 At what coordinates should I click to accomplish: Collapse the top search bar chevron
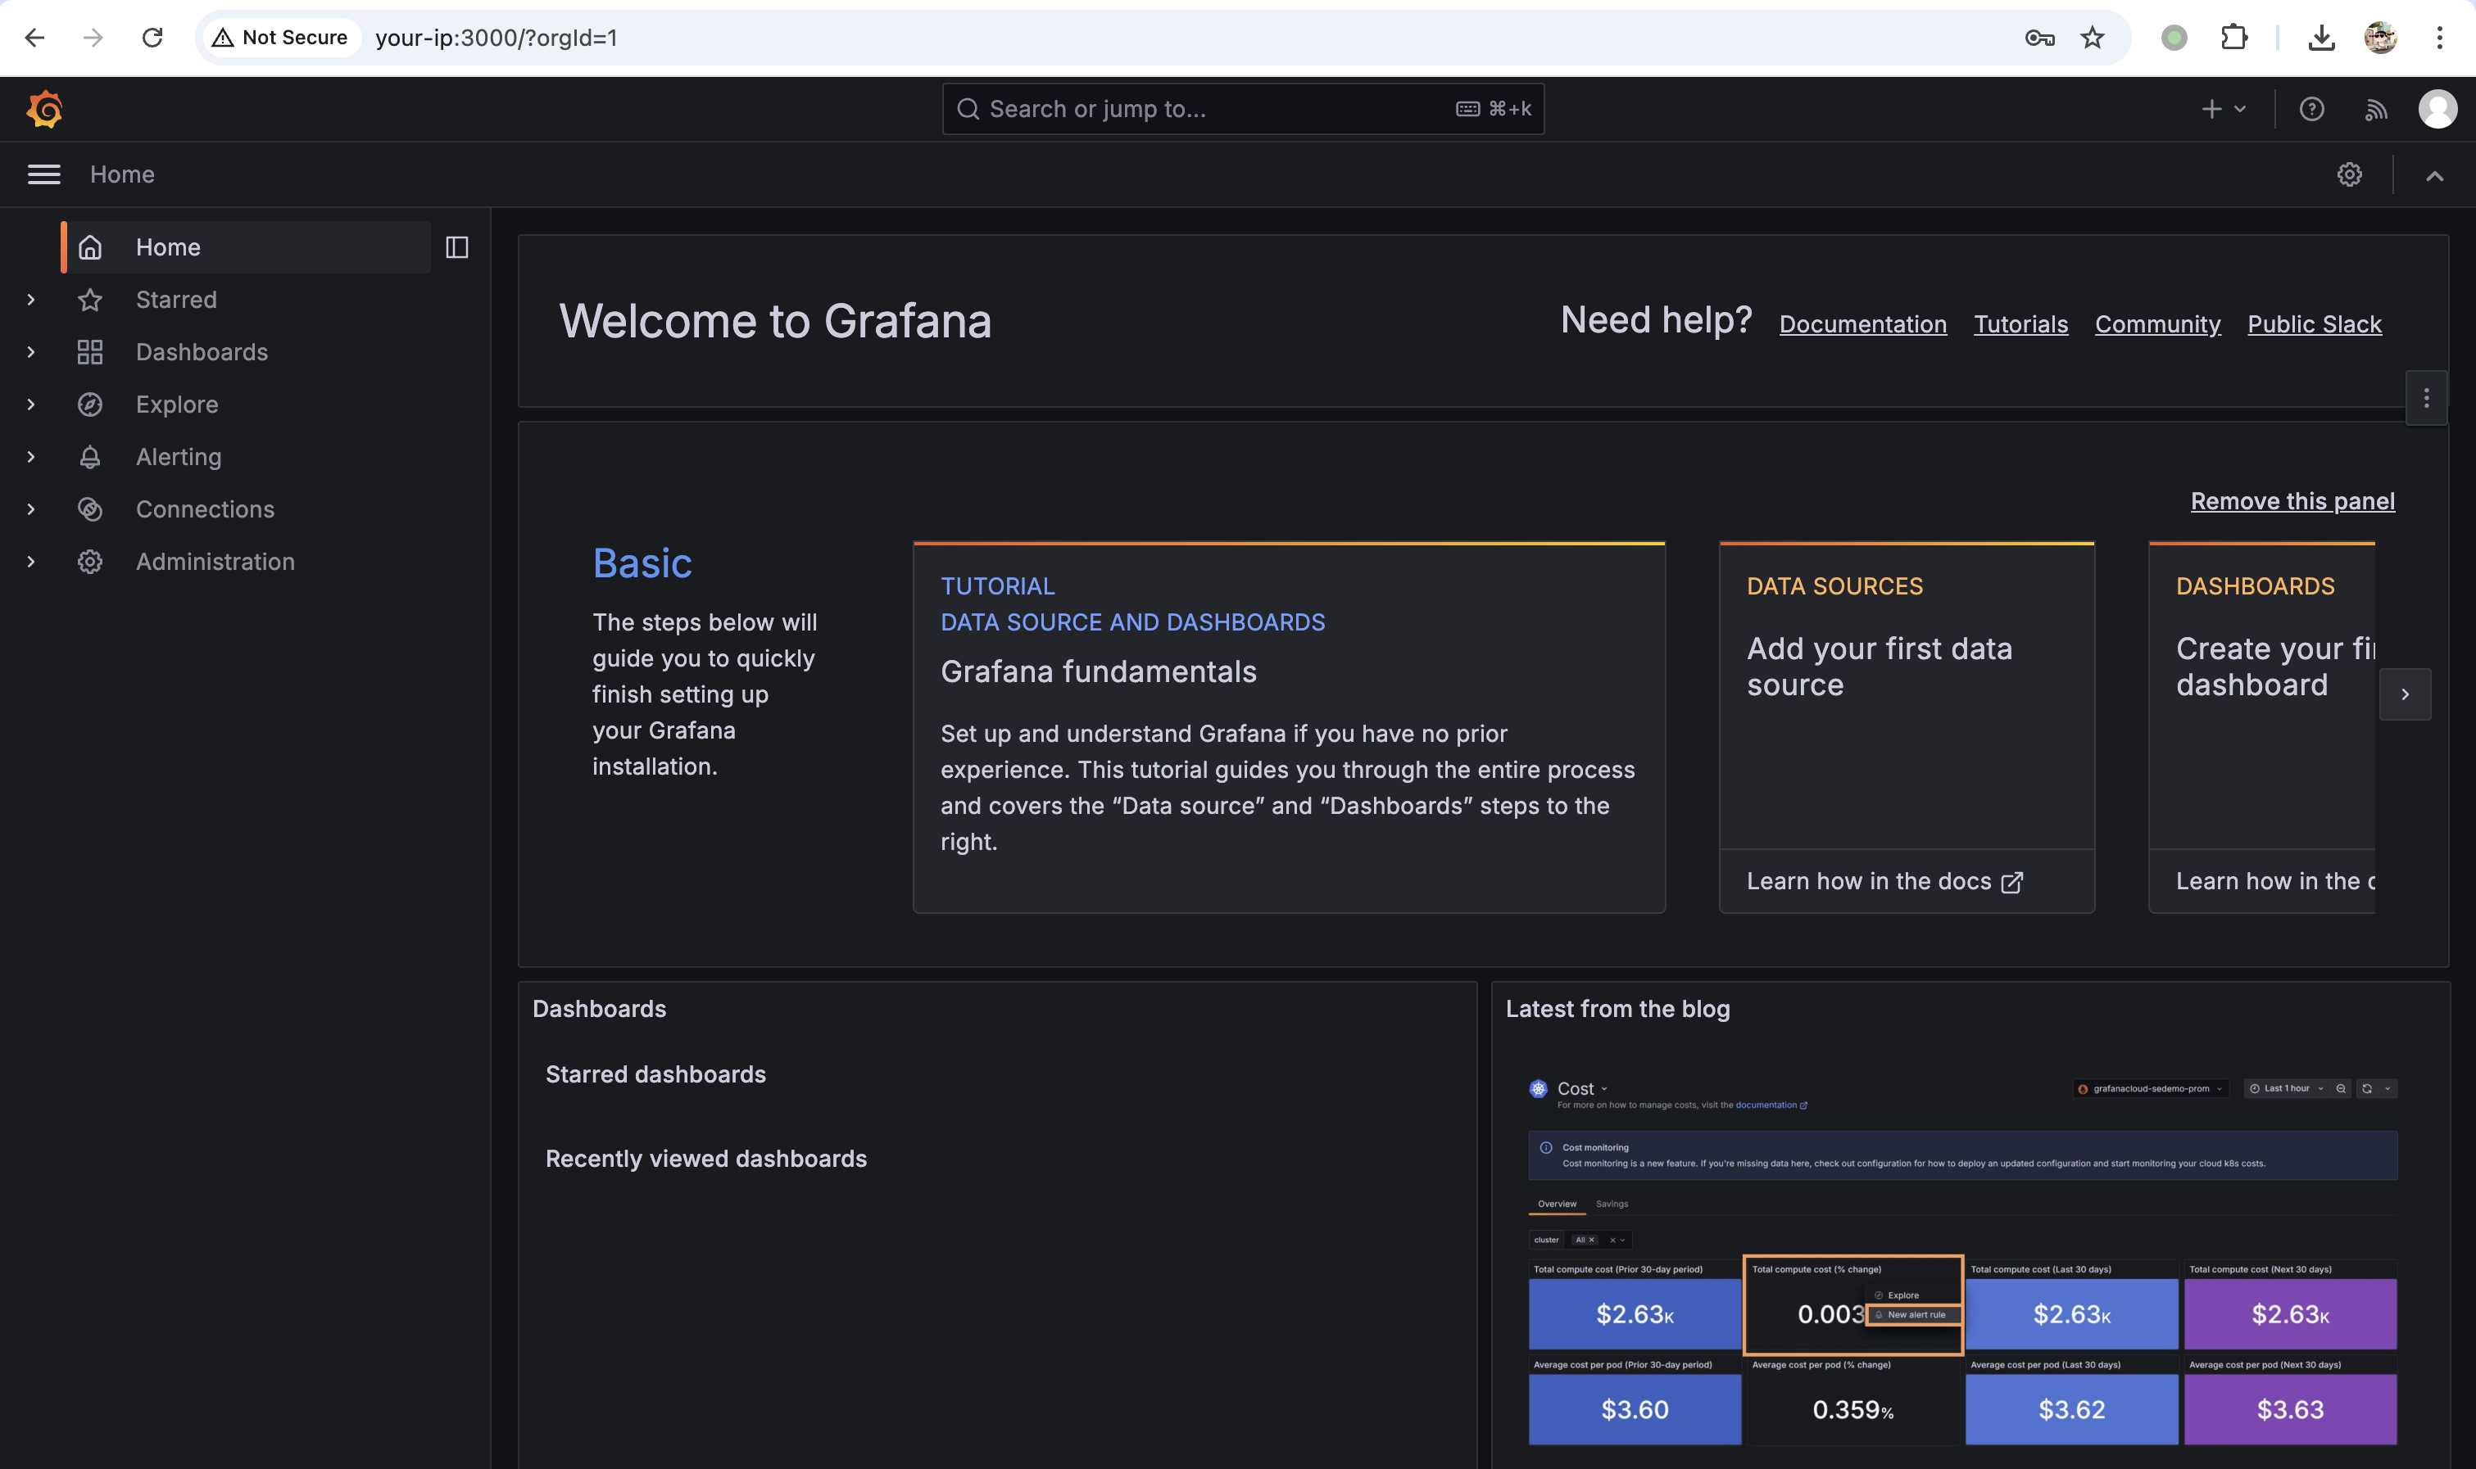[2433, 176]
